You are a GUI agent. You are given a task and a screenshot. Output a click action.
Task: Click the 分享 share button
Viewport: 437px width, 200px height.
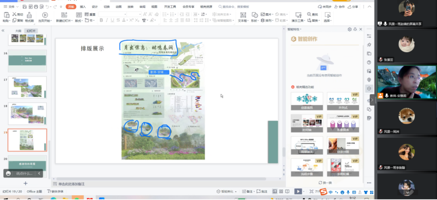click(353, 7)
